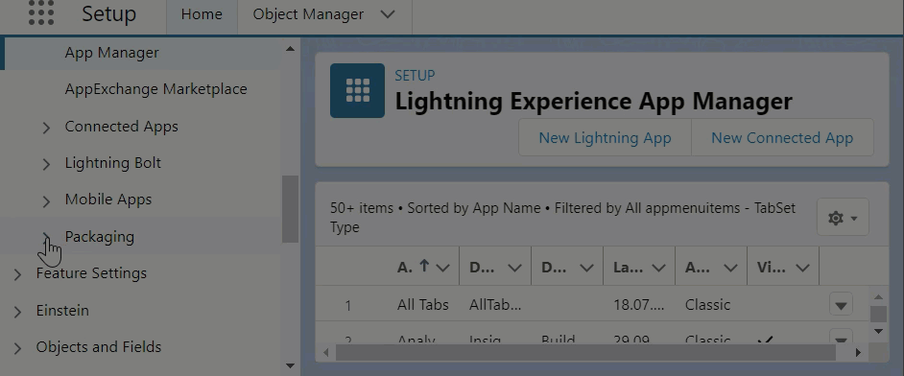This screenshot has width=904, height=376.
Task: Click table horizontal scroll right arrow
Action: click(858, 352)
